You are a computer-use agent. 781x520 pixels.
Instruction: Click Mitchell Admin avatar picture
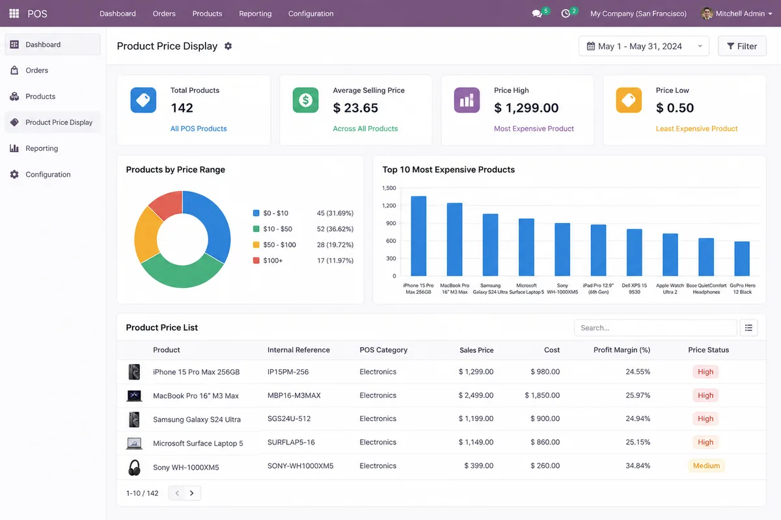click(707, 14)
